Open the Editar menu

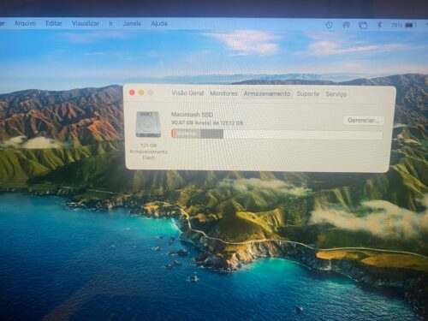click(54, 23)
